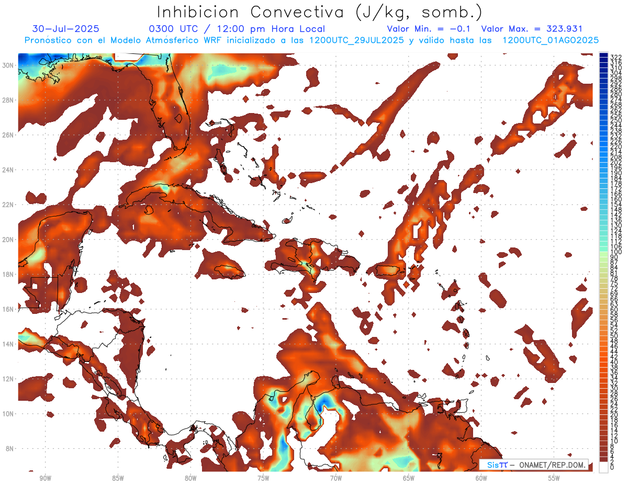Click the title 'Inhibicion Convectiva (J/kg, somb.)'

[x=320, y=12]
